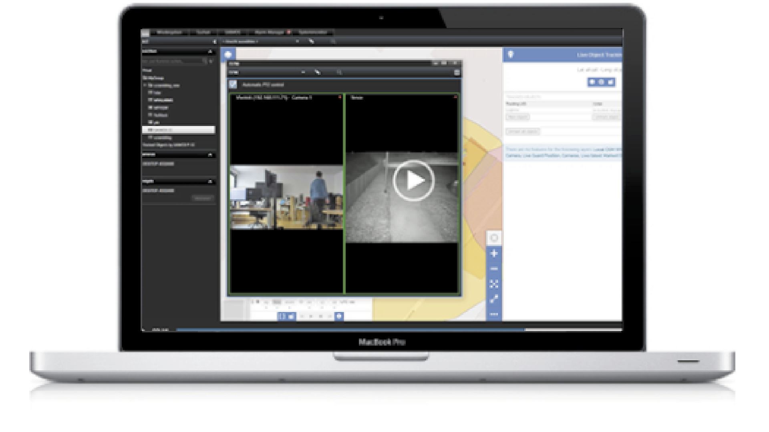Switch to the first workspace tab
This screenshot has height=432, width=769.
(169, 32)
